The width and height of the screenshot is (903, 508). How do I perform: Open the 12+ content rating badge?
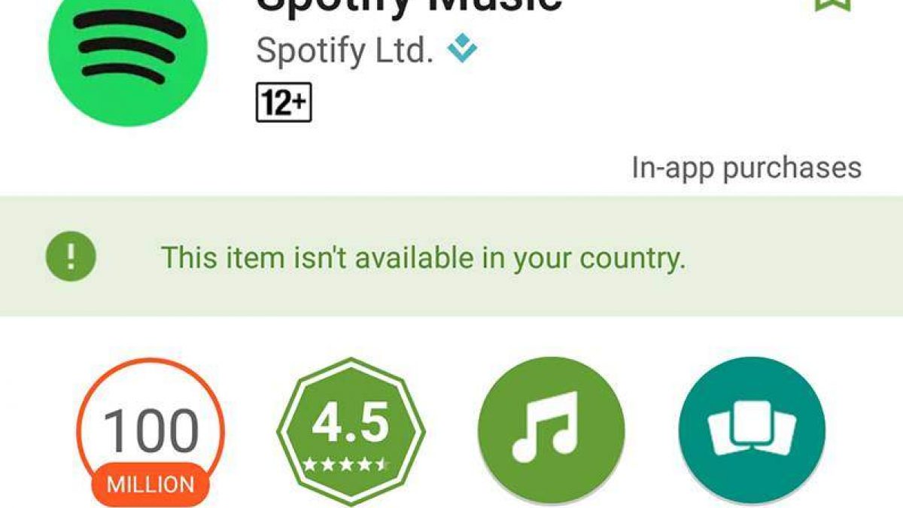(x=284, y=103)
